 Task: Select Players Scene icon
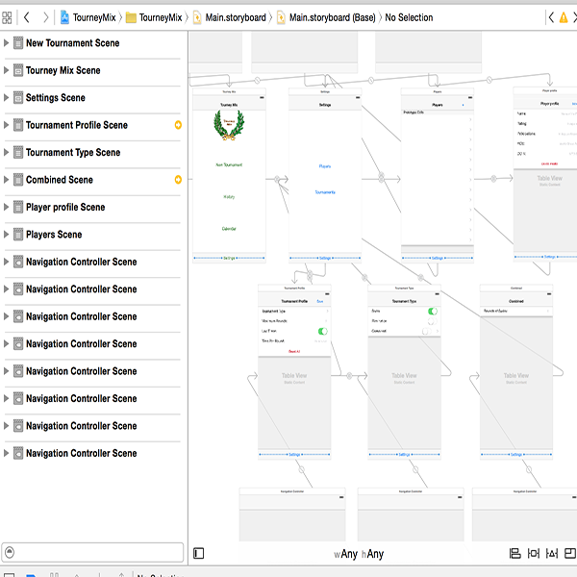[18, 234]
